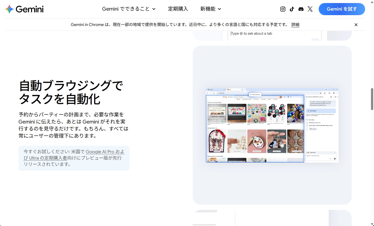Viewport: 374px width, 226px height.
Task: Open the Gemini X (Twitter) icon
Action: click(310, 9)
